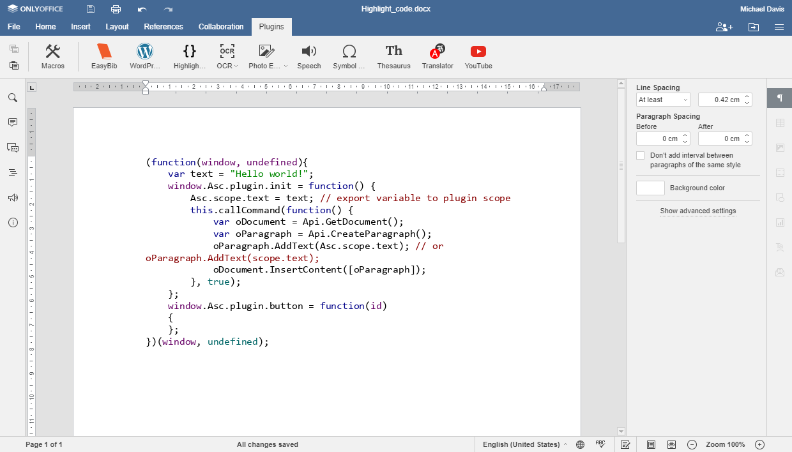
Task: Open English (United States) language selector
Action: tap(525, 444)
